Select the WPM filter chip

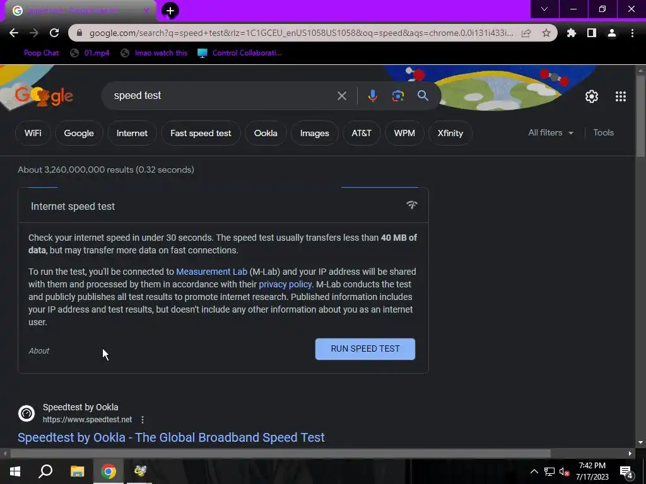[404, 133]
